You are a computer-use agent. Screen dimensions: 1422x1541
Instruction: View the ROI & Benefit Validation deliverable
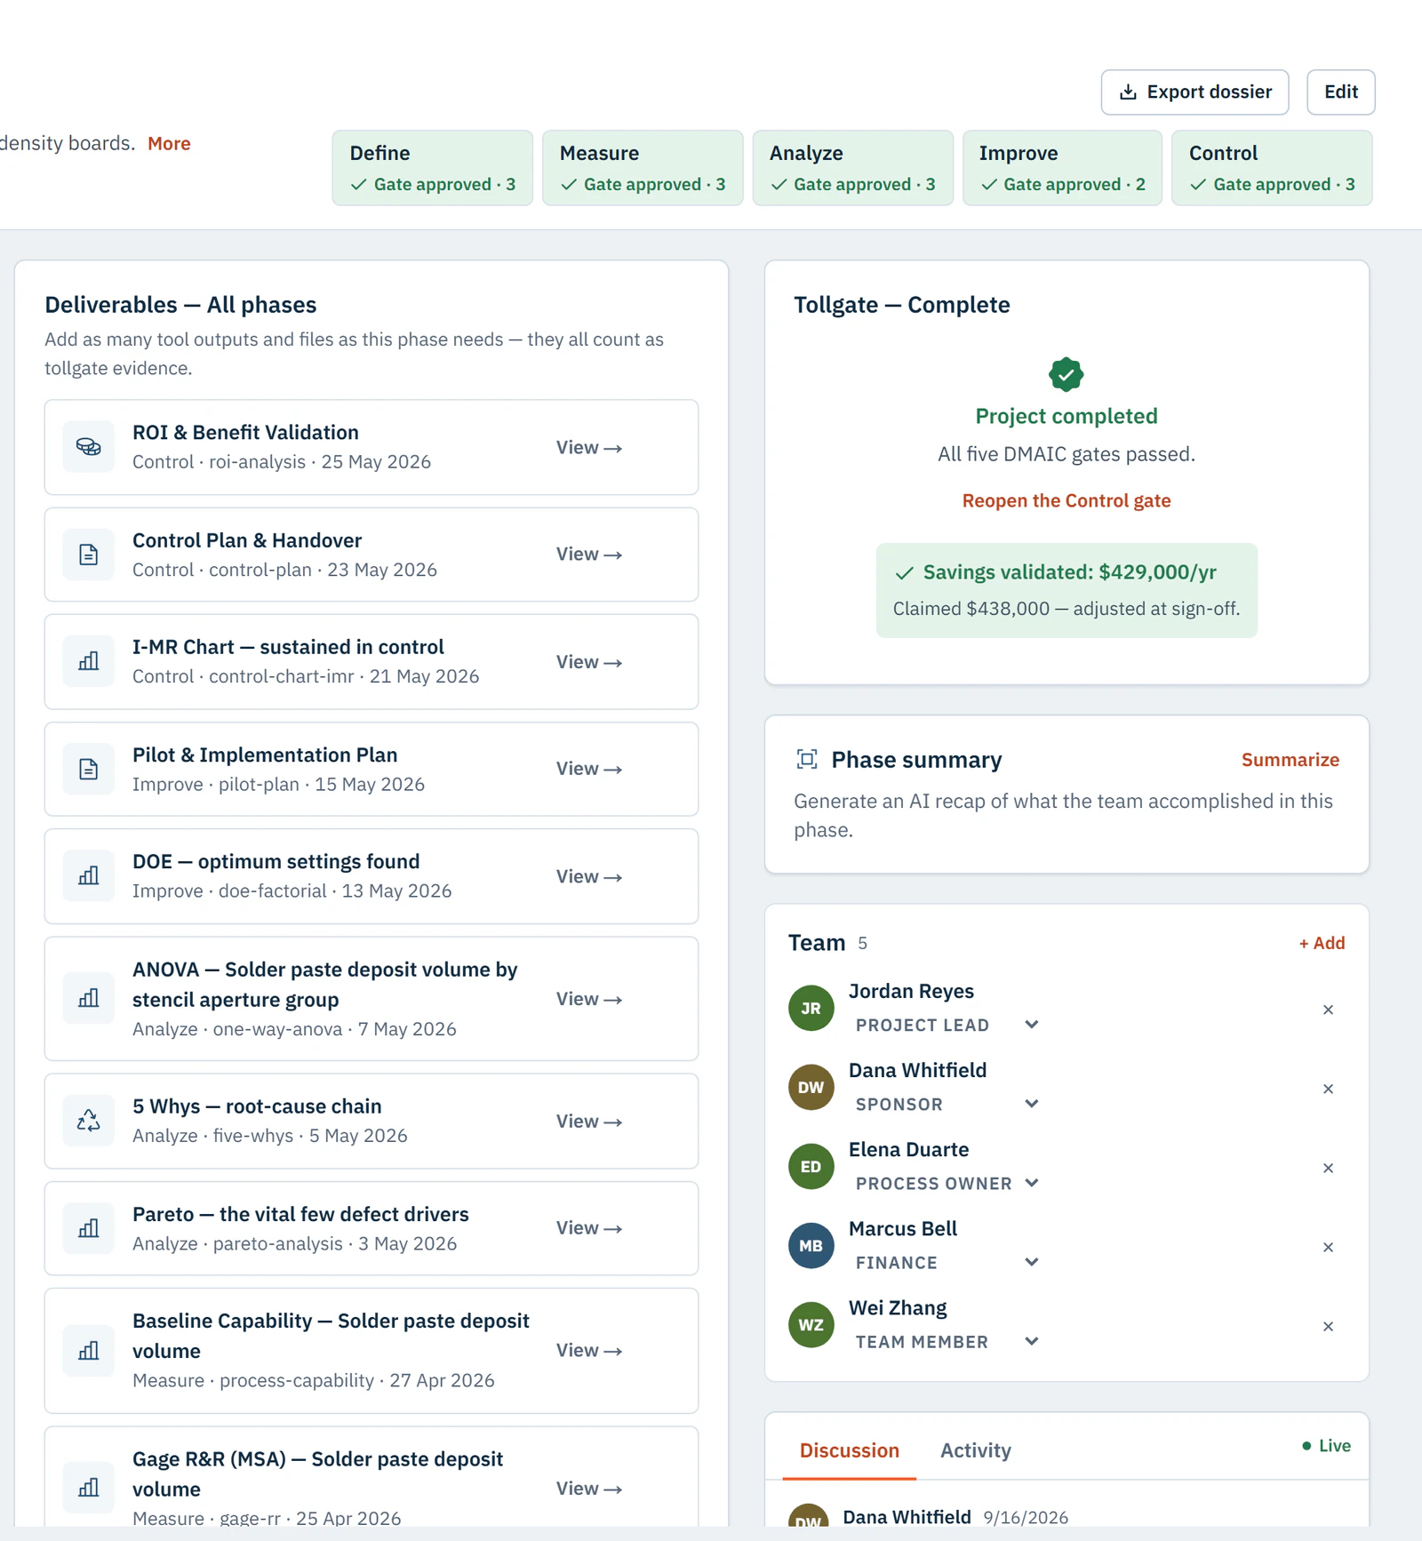pos(588,447)
